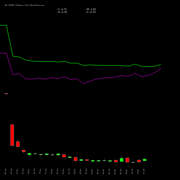Click the tallest red candlestick
Image resolution: width=180 pixels, height=180 pixels.
click(12, 135)
